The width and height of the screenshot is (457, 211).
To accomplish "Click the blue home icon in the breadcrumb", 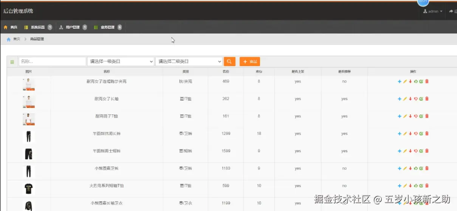I will (x=8, y=39).
